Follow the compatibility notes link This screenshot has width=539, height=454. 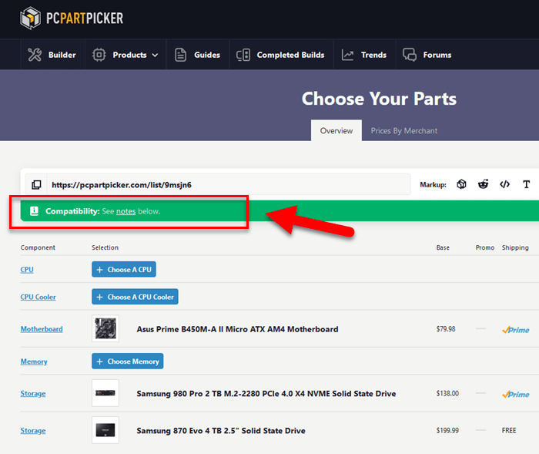pyautogui.click(x=126, y=211)
